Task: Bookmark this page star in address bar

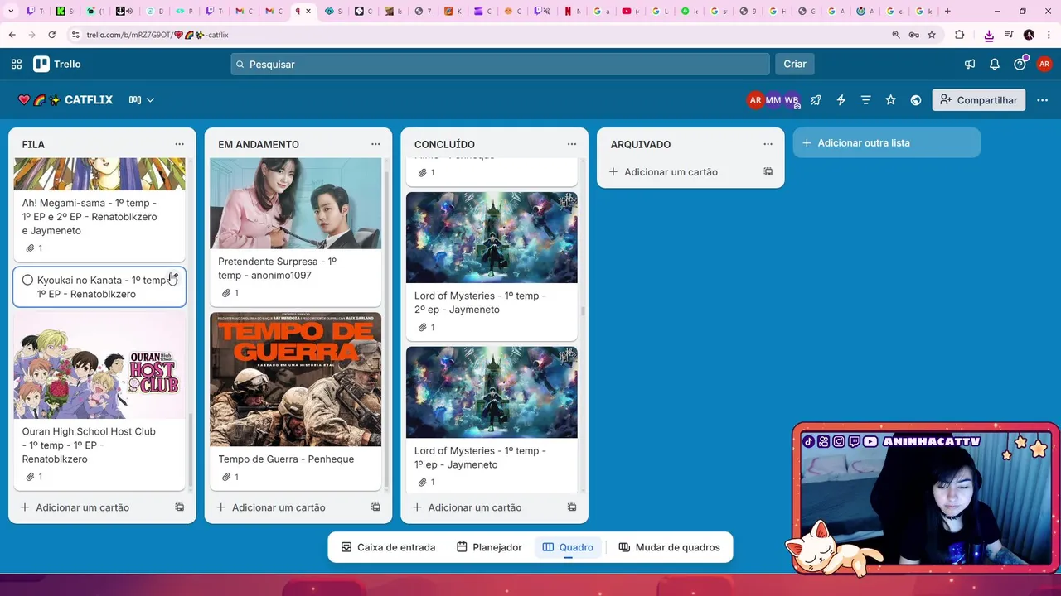Action: (932, 35)
